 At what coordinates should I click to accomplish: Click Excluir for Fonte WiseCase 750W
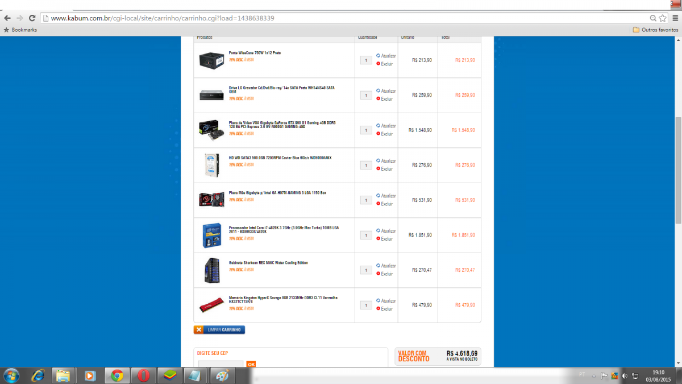(385, 64)
